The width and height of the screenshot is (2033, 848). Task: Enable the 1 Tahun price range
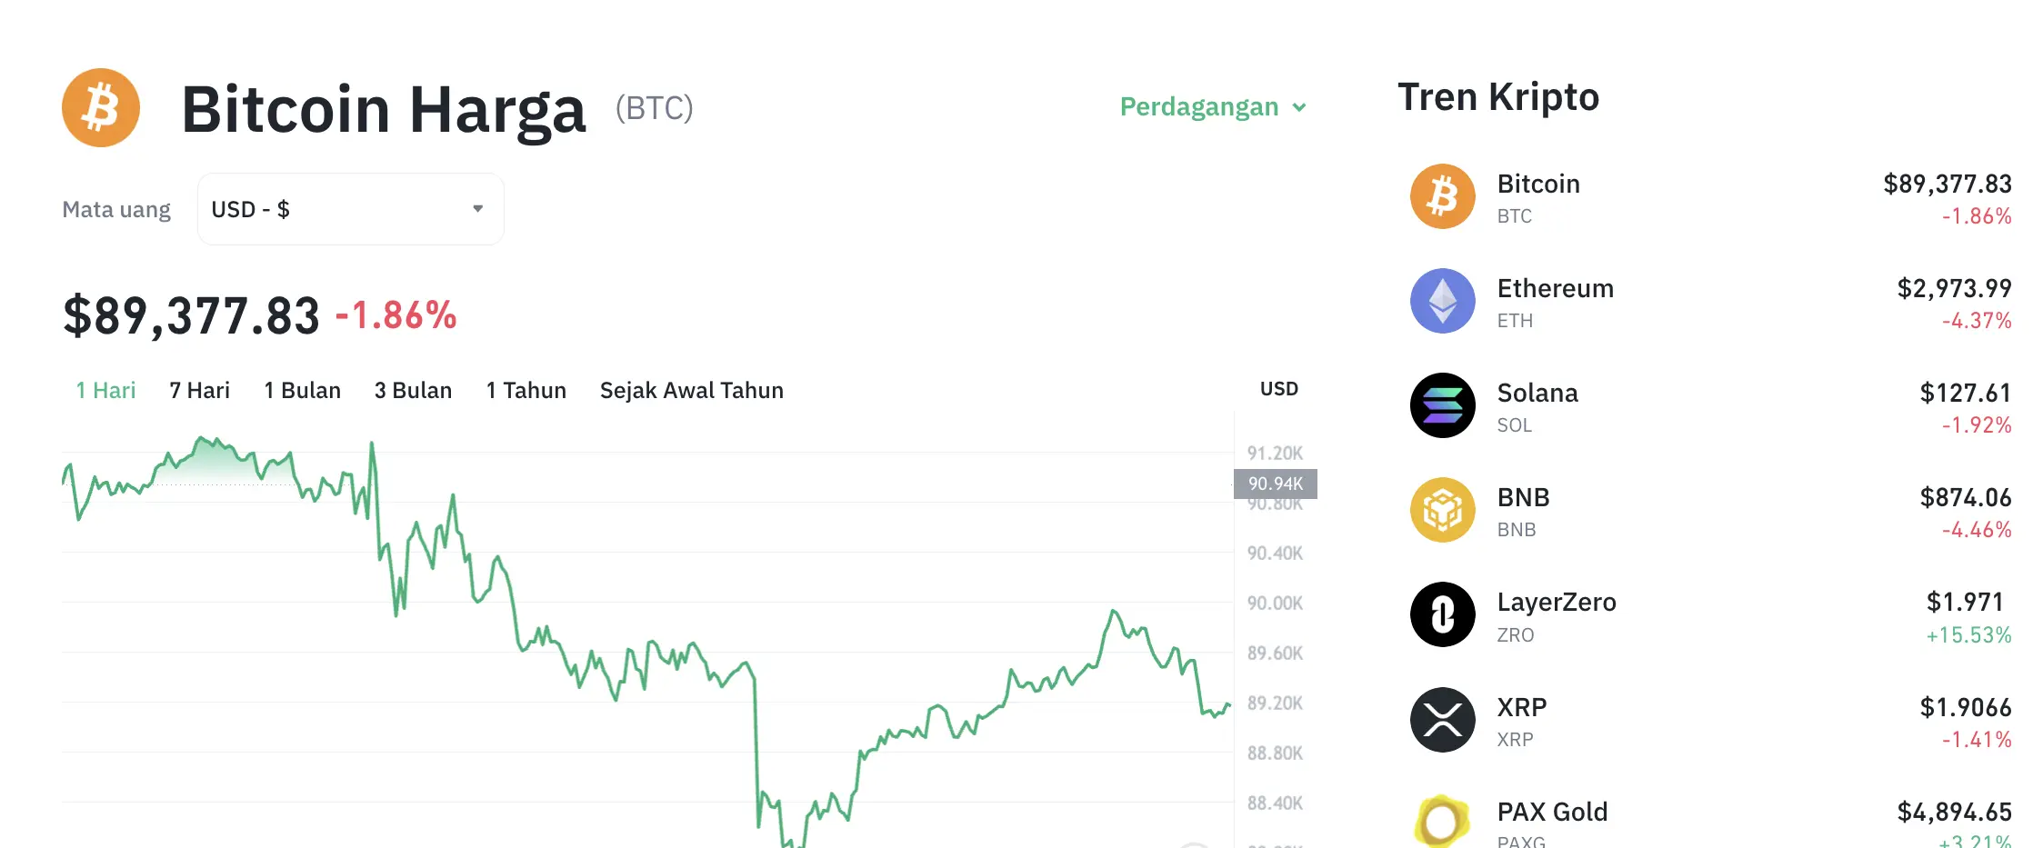(x=526, y=390)
